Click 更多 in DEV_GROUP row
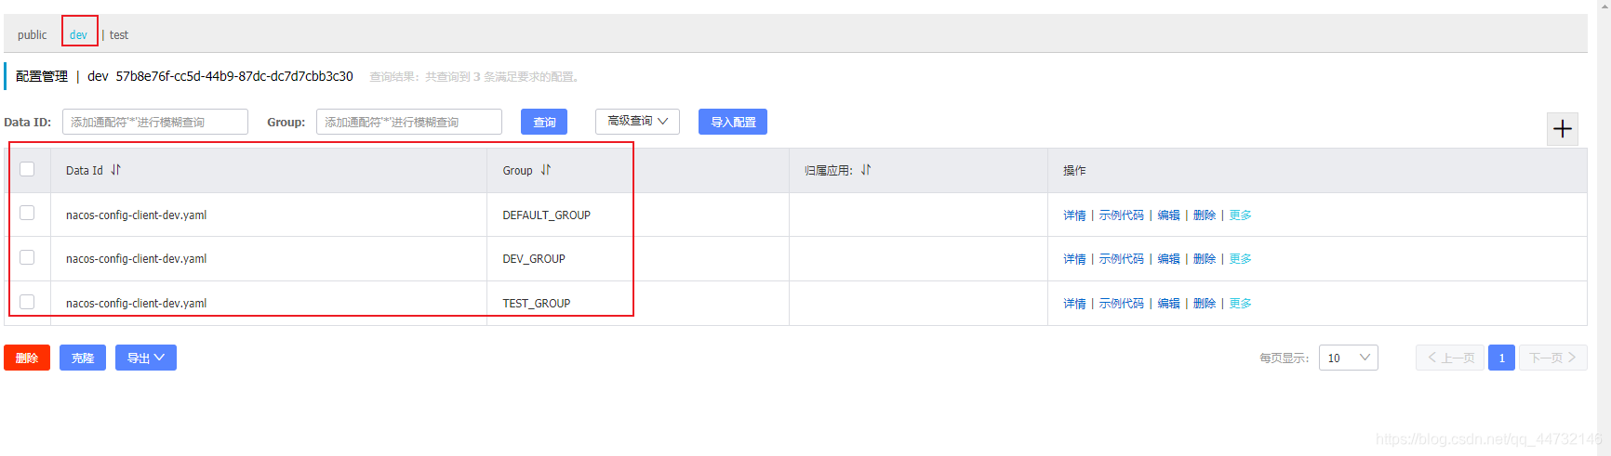 point(1240,259)
